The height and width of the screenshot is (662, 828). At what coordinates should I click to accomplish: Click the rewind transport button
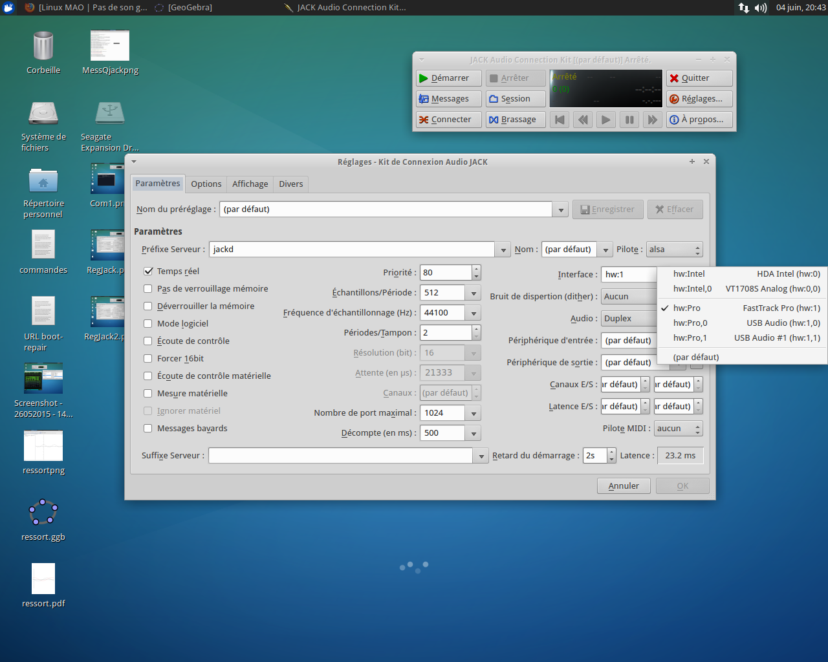(583, 120)
